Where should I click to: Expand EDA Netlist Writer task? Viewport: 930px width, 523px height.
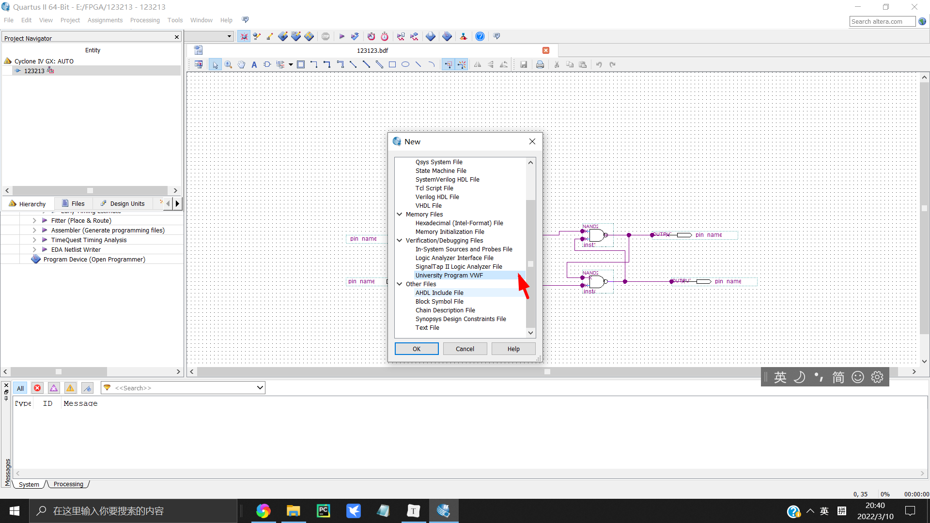pos(34,249)
